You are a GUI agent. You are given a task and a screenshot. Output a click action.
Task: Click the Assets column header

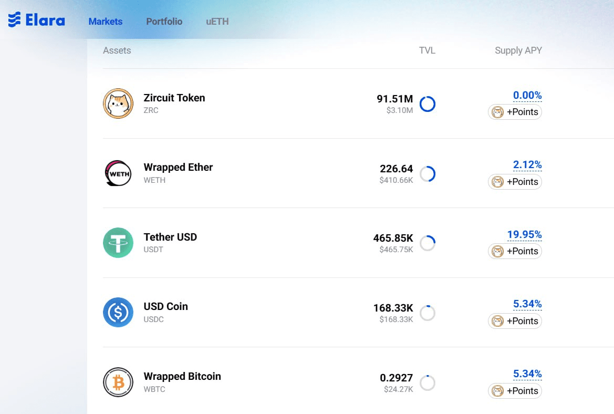(117, 50)
